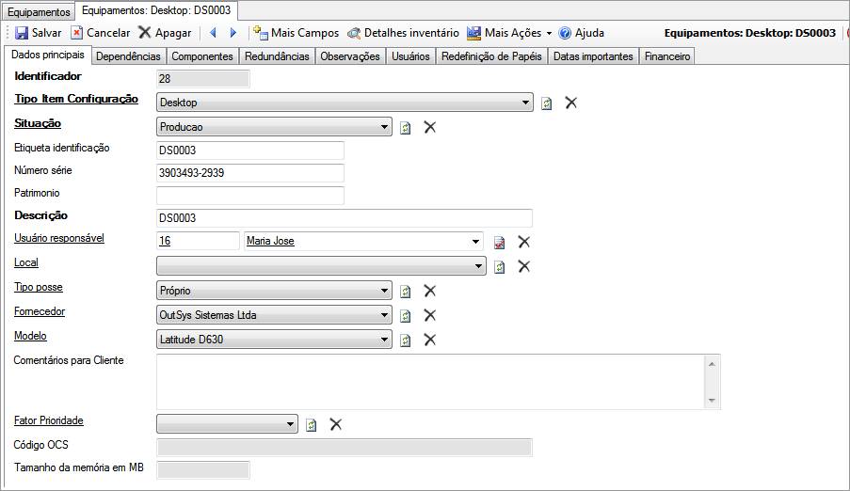Go to previous record blue arrow
850x491 pixels.
point(213,33)
